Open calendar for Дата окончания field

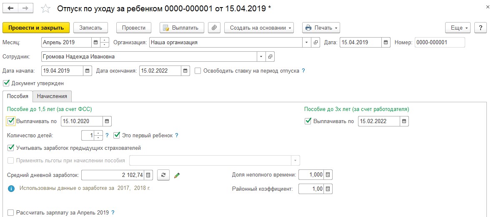click(185, 71)
